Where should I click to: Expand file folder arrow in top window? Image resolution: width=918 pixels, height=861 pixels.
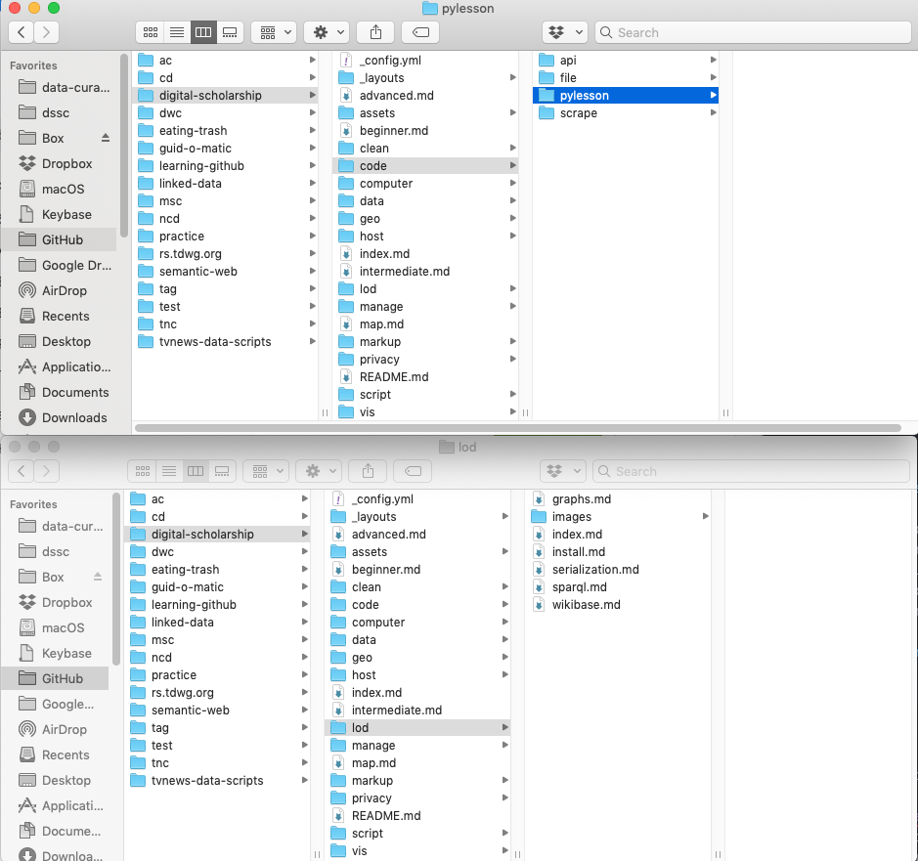point(713,77)
